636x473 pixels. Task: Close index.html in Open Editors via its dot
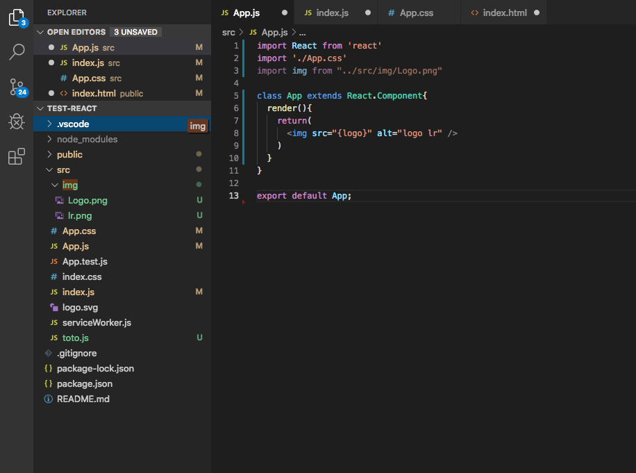51,93
